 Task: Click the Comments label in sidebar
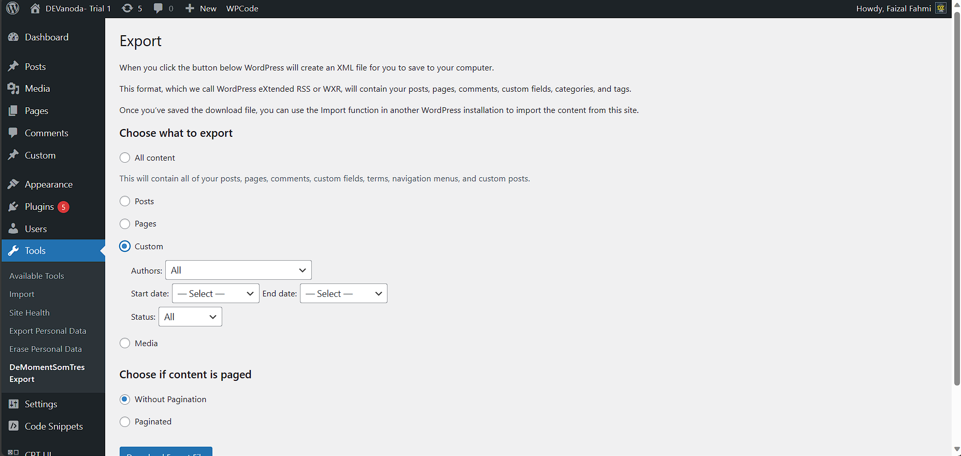point(47,133)
